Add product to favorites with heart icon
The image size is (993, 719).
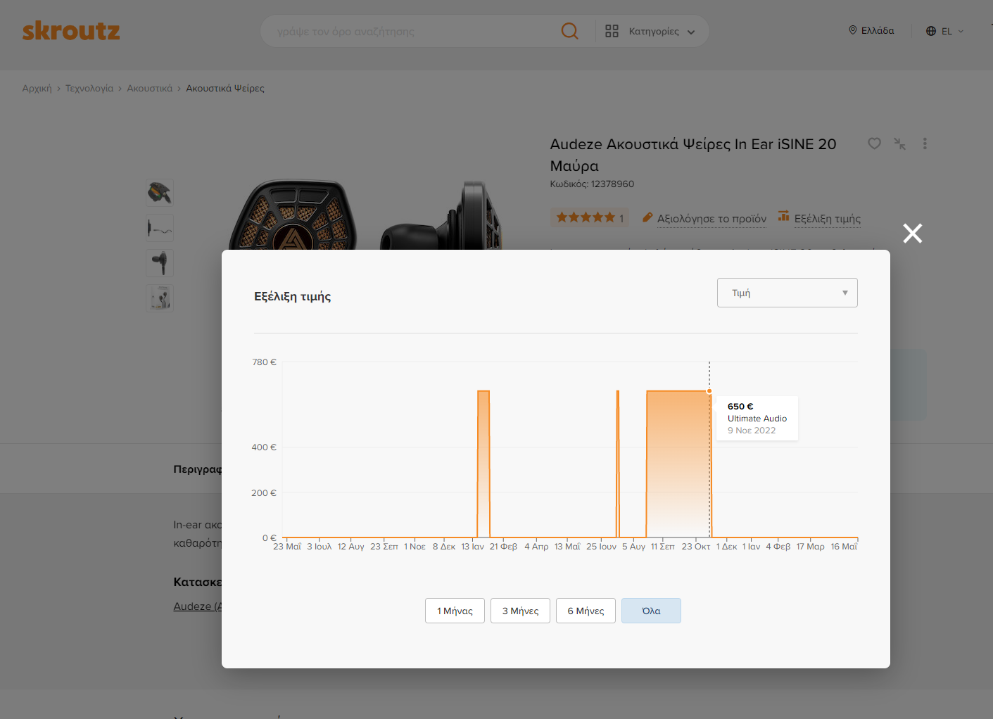(x=874, y=144)
